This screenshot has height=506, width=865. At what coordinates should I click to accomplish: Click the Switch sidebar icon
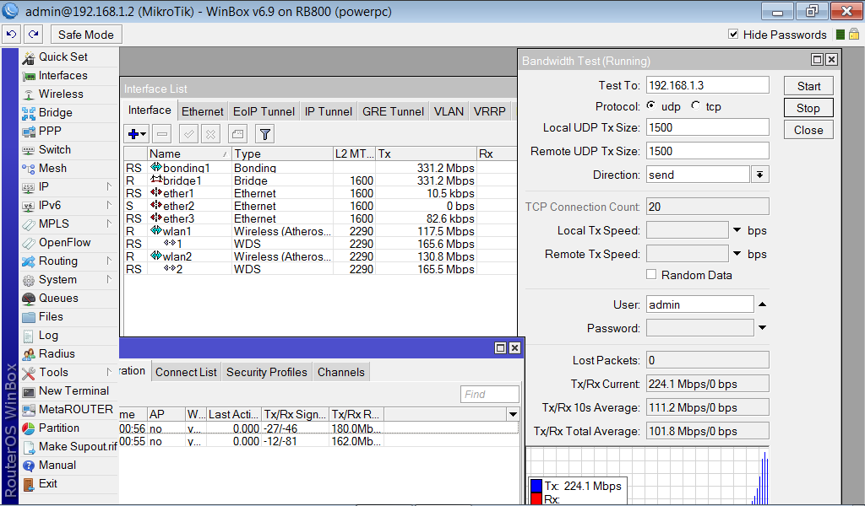coord(28,150)
